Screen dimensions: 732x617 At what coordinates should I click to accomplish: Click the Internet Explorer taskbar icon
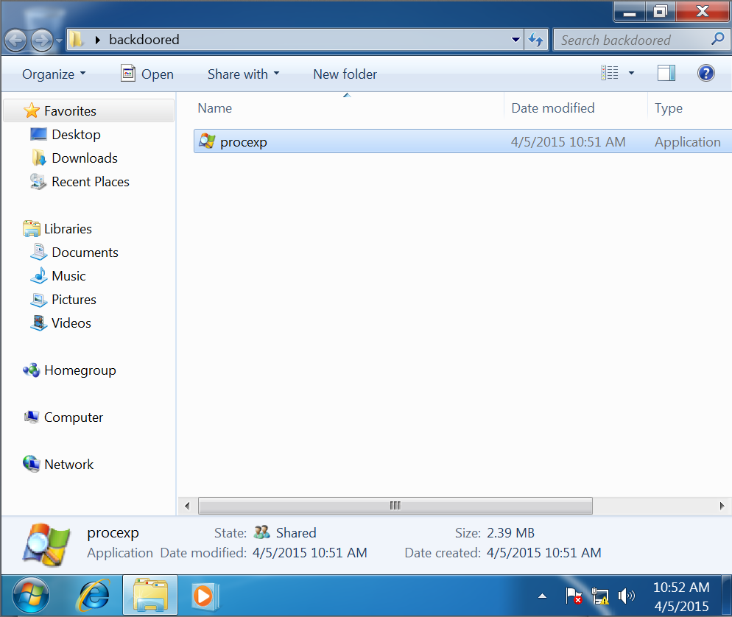click(x=94, y=593)
